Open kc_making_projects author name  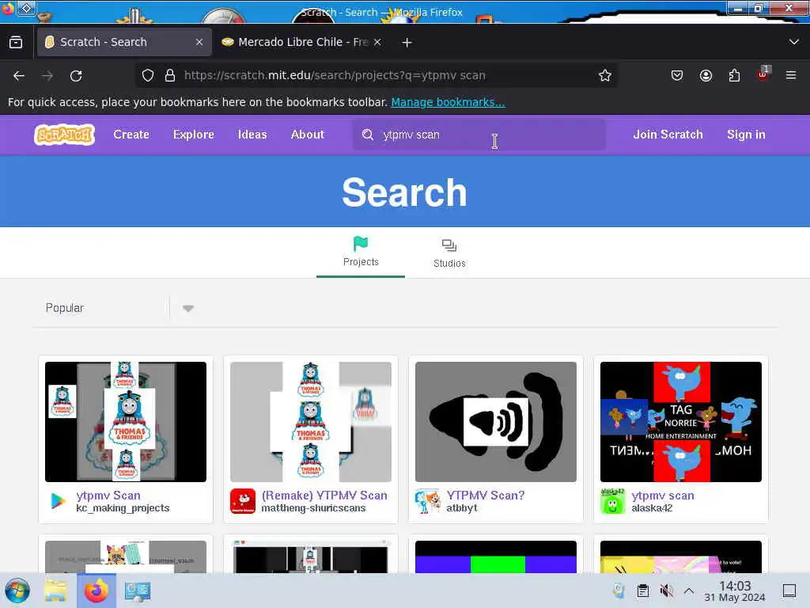coord(123,508)
